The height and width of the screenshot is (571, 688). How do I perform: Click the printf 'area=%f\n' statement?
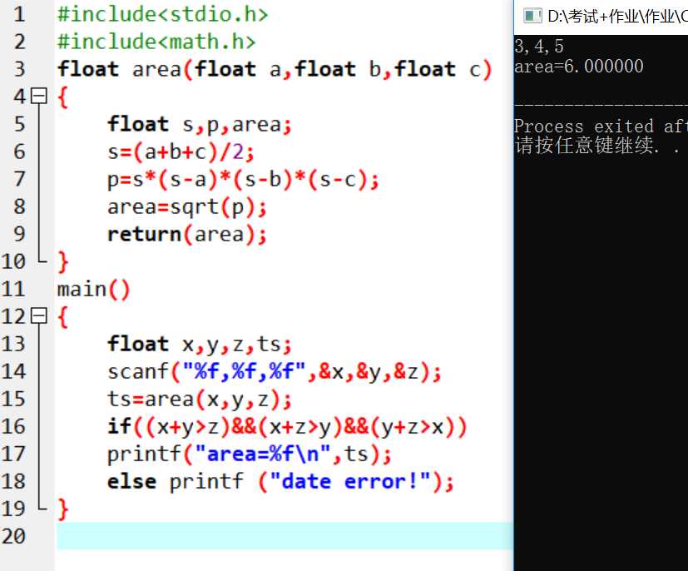click(250, 454)
